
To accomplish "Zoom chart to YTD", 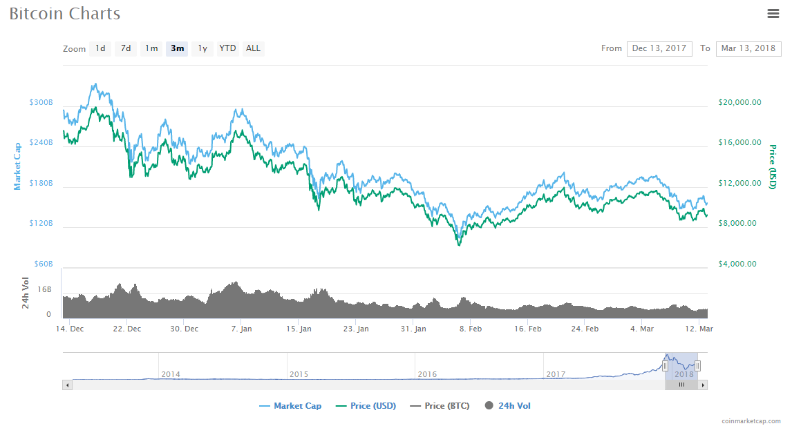I will [x=227, y=48].
